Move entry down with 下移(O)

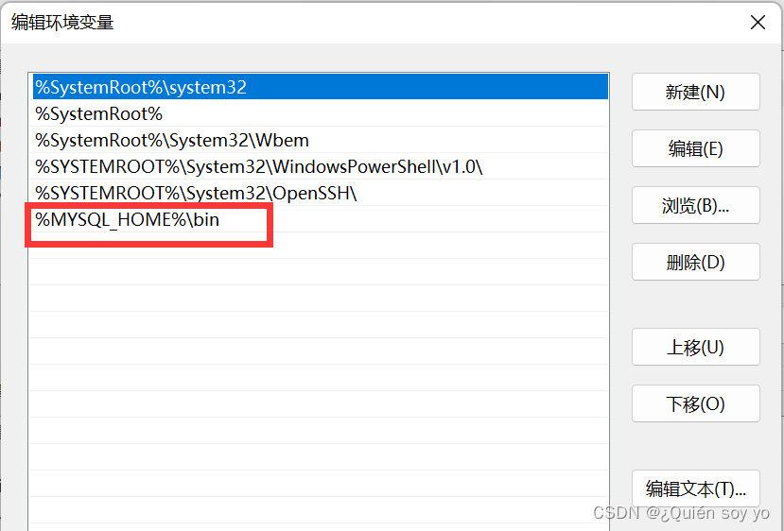(695, 403)
